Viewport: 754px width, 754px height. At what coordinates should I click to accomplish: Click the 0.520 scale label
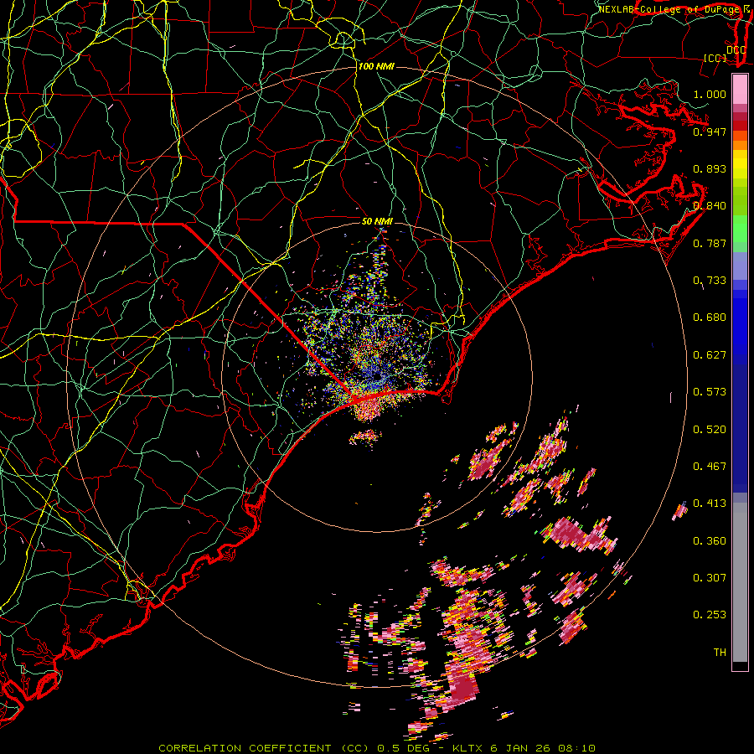pos(710,430)
